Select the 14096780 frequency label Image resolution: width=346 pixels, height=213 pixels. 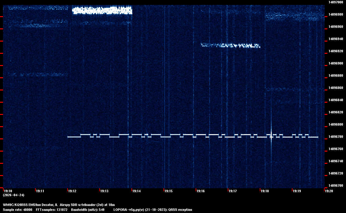336,137
